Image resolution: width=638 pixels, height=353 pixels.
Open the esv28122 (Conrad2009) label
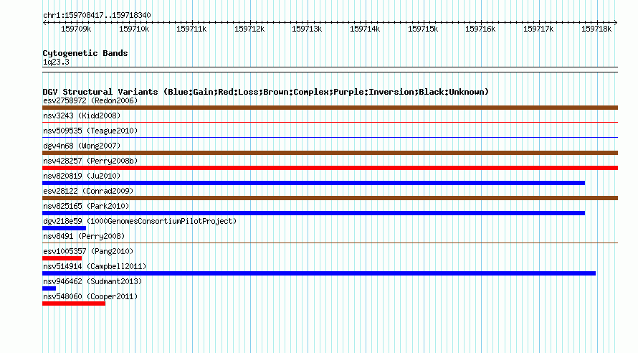click(x=88, y=191)
